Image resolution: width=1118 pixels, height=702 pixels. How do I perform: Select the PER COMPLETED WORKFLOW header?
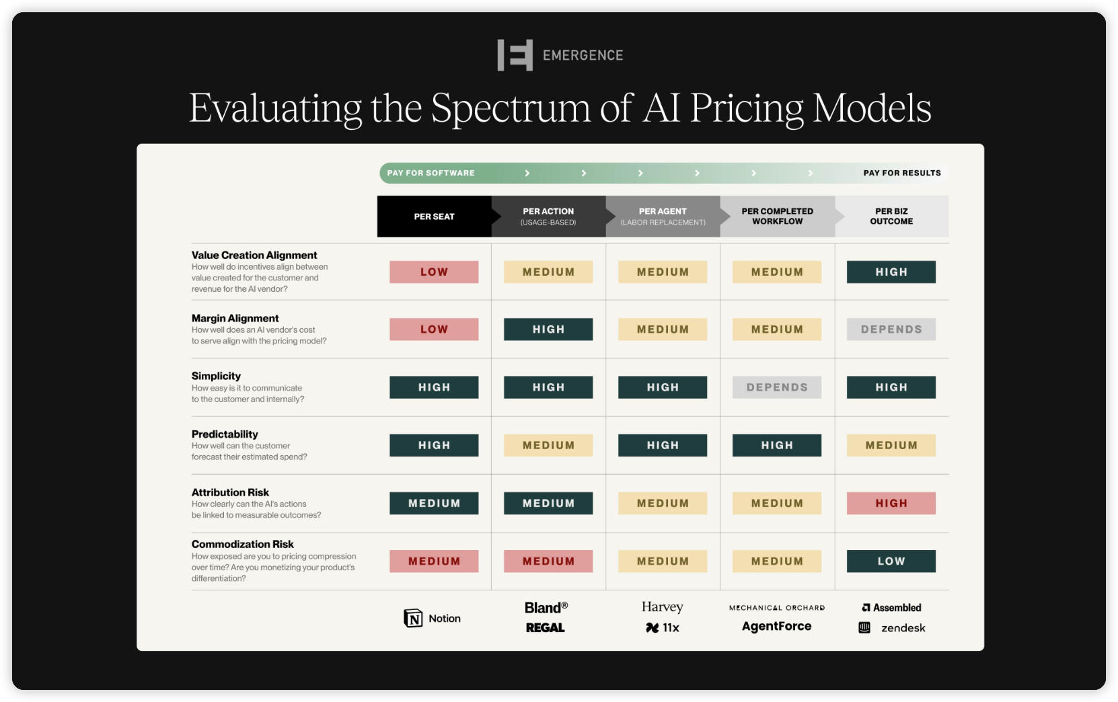[x=777, y=217]
